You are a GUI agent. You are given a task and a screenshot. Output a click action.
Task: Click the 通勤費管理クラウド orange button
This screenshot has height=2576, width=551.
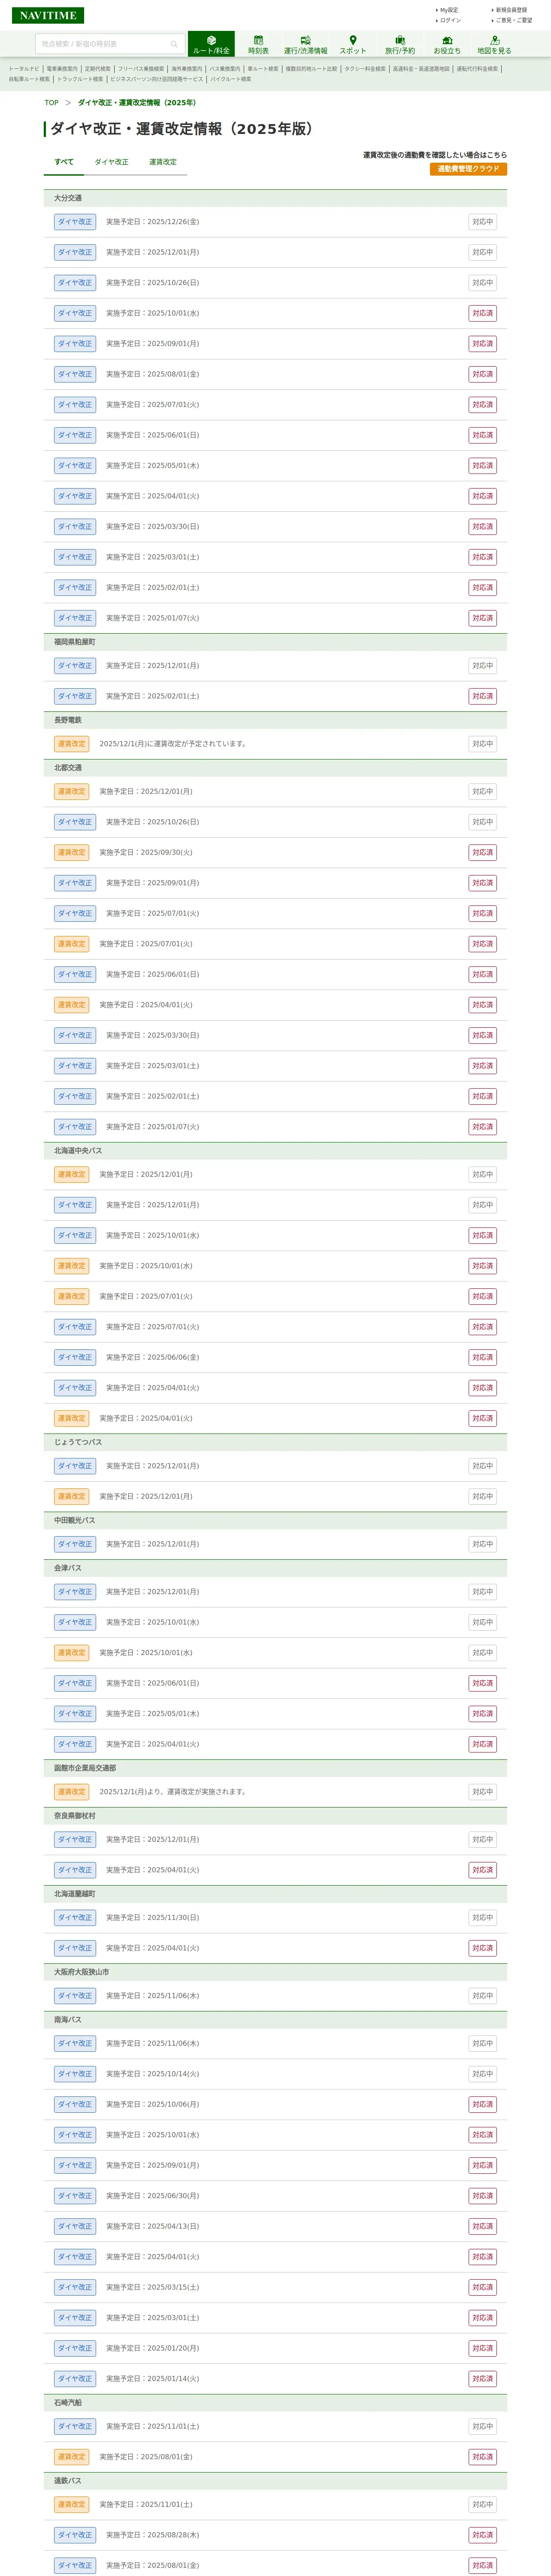(468, 169)
